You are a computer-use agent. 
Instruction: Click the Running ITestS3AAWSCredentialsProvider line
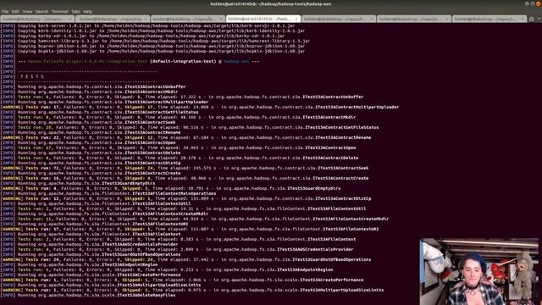(90, 244)
